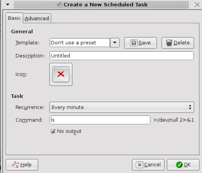Click the green checkmark OK icon

pyautogui.click(x=179, y=165)
